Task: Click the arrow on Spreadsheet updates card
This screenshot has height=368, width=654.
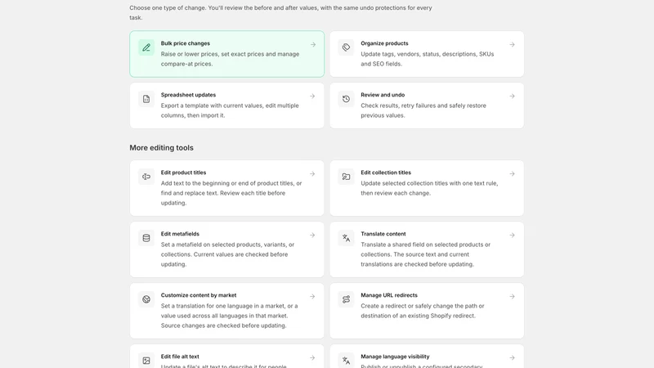Action: (x=312, y=96)
